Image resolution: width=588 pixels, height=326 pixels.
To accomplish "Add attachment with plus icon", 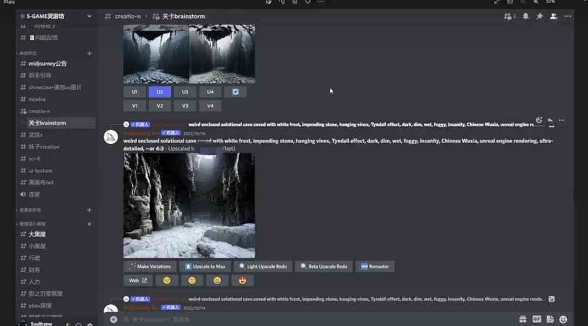I will click(x=114, y=319).
